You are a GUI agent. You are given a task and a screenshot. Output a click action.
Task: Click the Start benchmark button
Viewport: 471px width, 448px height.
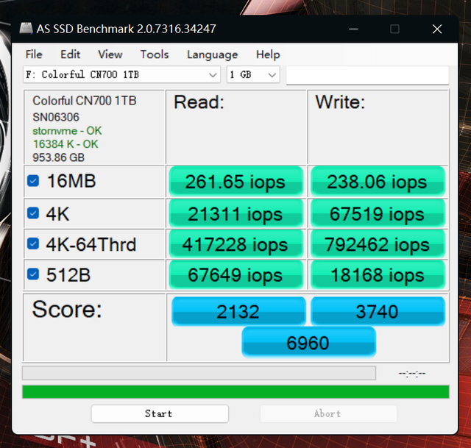(160, 413)
